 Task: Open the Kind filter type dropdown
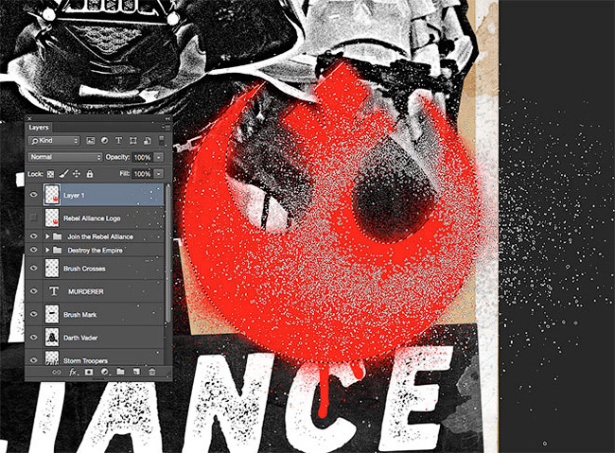(x=54, y=140)
